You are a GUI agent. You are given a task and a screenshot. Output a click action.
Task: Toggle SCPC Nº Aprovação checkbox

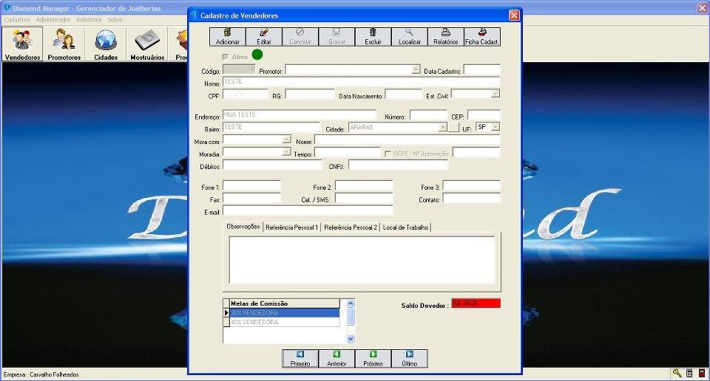(x=388, y=153)
